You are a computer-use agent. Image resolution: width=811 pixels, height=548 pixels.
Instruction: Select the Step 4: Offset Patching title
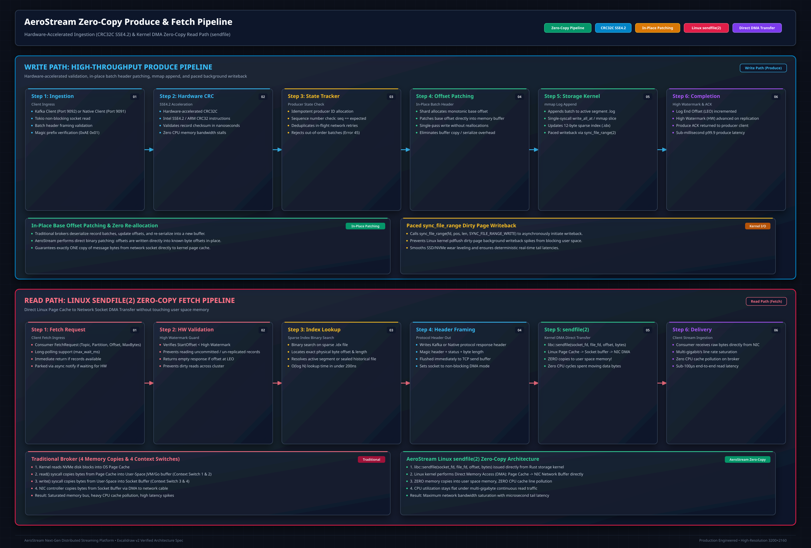[x=445, y=96]
